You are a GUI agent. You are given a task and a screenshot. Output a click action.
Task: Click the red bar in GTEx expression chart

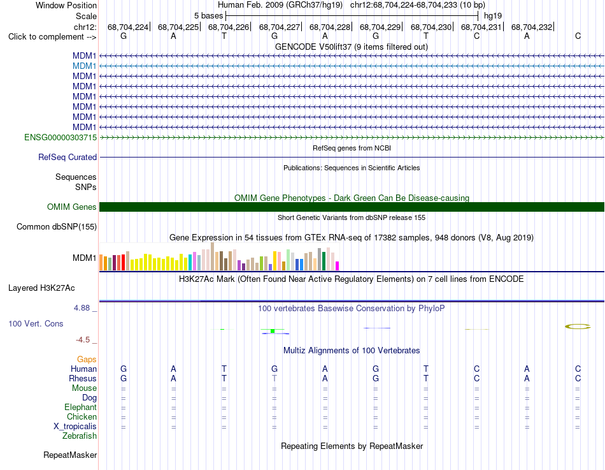[123, 262]
